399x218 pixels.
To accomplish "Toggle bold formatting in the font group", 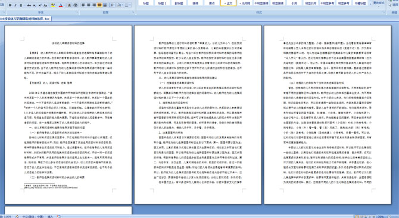I will coord(10,5).
